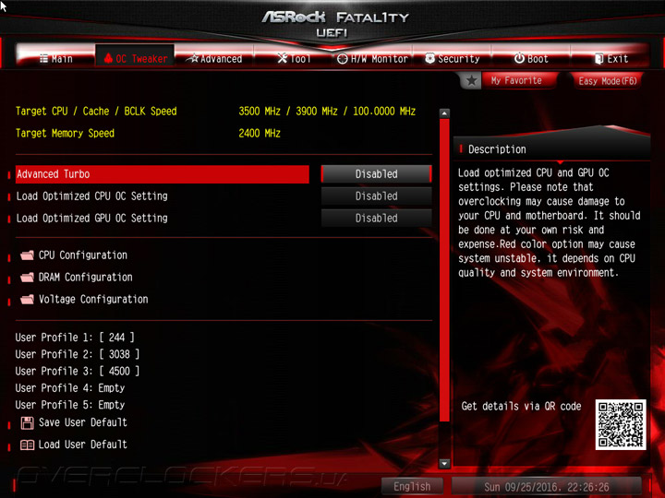Open the Voltage Configuration submenu
This screenshot has height=498, width=665.
click(x=93, y=299)
